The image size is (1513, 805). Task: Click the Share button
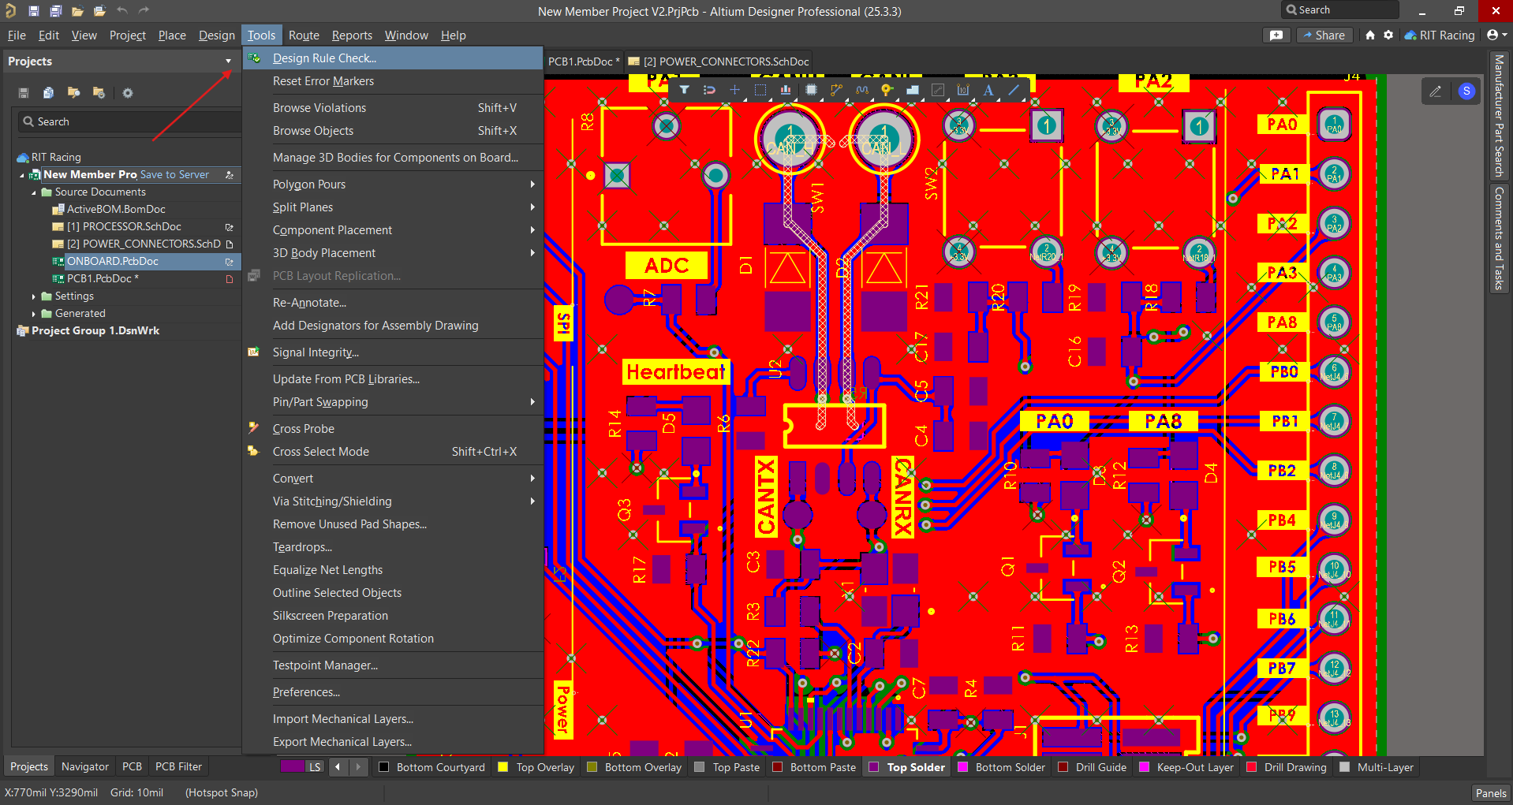(x=1324, y=35)
